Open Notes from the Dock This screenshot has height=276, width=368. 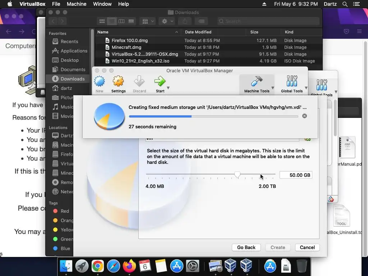(x=161, y=266)
